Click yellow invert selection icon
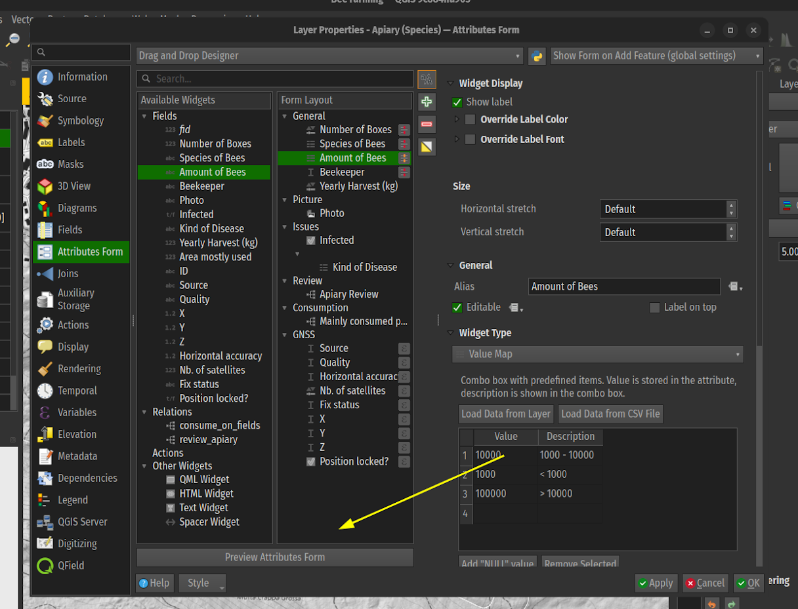The image size is (798, 609). pyautogui.click(x=427, y=146)
